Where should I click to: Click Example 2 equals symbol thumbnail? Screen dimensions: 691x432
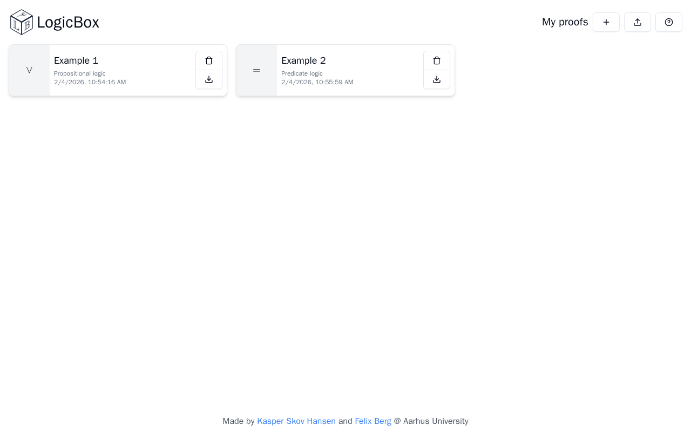[256, 70]
